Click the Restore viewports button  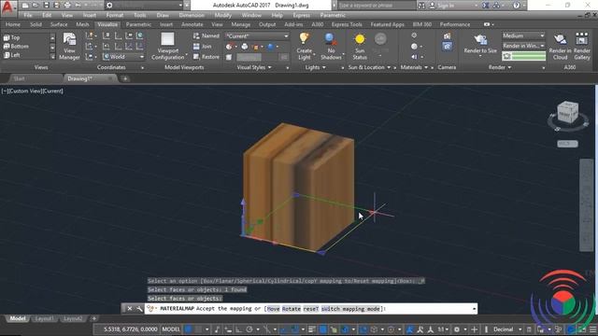coord(206,57)
